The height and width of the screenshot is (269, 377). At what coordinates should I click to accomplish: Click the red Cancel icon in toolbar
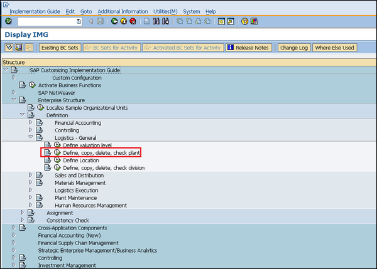click(133, 21)
